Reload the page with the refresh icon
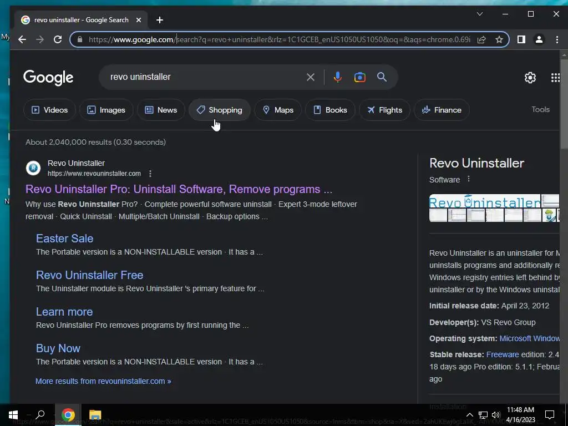This screenshot has height=426, width=568. (x=58, y=39)
